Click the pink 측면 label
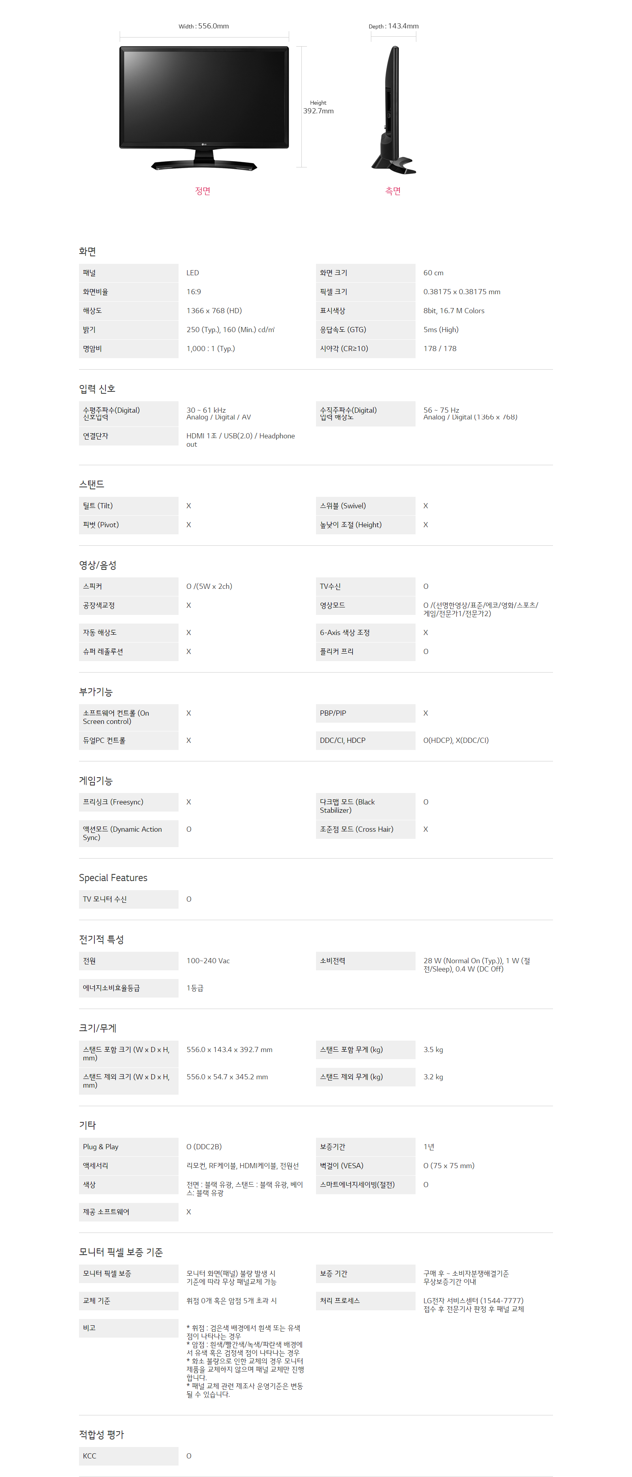The height and width of the screenshot is (1477, 632). click(393, 191)
